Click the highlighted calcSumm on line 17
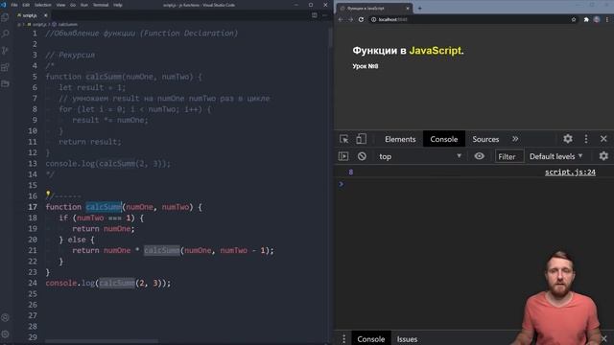Viewport: 614px width, 345px height. (x=104, y=207)
